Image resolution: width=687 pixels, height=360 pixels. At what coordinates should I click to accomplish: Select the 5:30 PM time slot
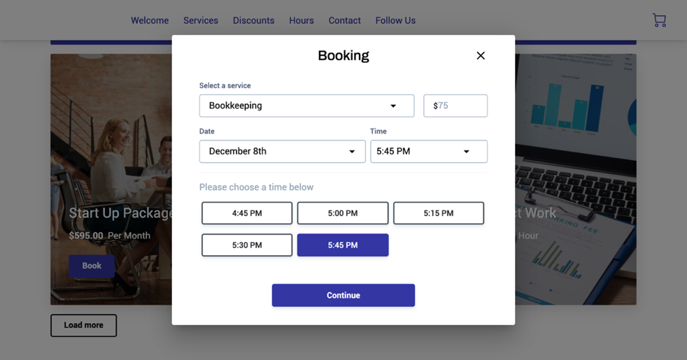[x=247, y=245]
